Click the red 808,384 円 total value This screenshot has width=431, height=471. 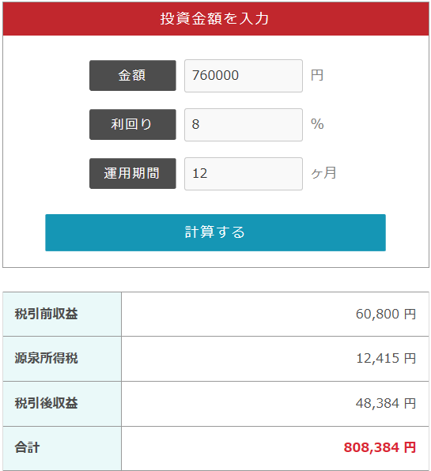[380, 447]
